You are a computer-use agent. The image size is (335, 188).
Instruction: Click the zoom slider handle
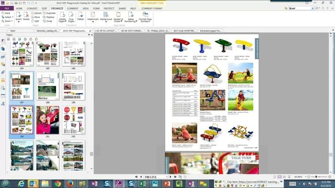tap(316, 177)
